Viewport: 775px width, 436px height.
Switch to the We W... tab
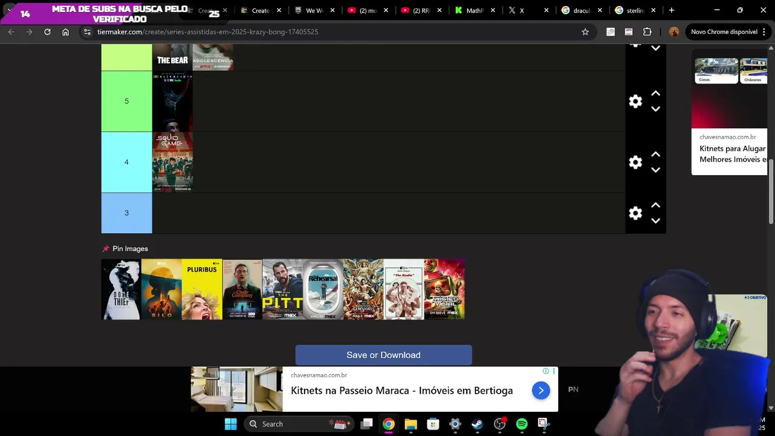tap(314, 10)
